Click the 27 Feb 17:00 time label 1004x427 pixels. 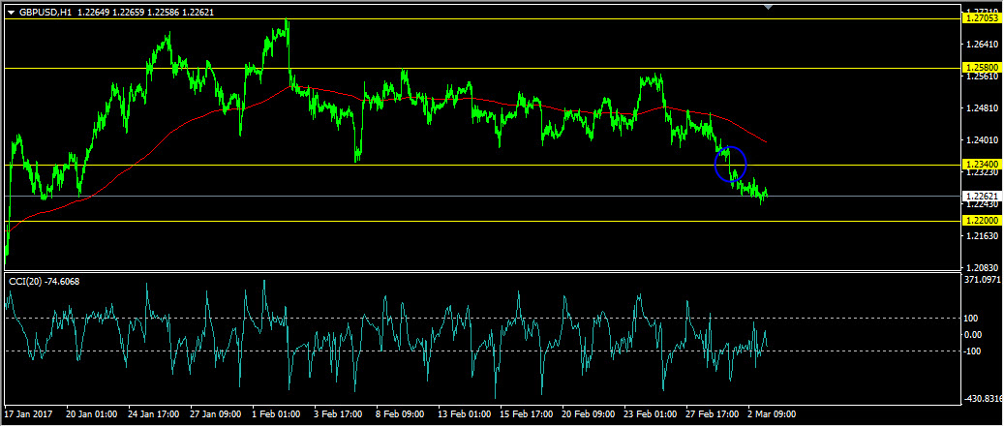(x=713, y=414)
